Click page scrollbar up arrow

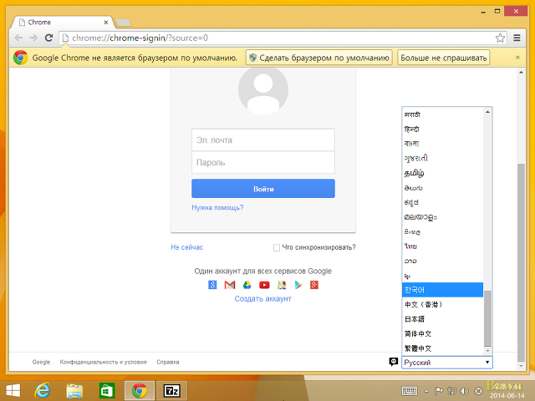pos(521,73)
